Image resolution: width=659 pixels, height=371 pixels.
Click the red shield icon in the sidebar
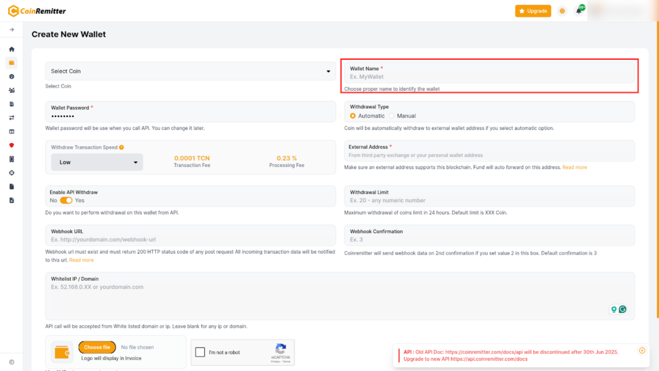pos(12,145)
